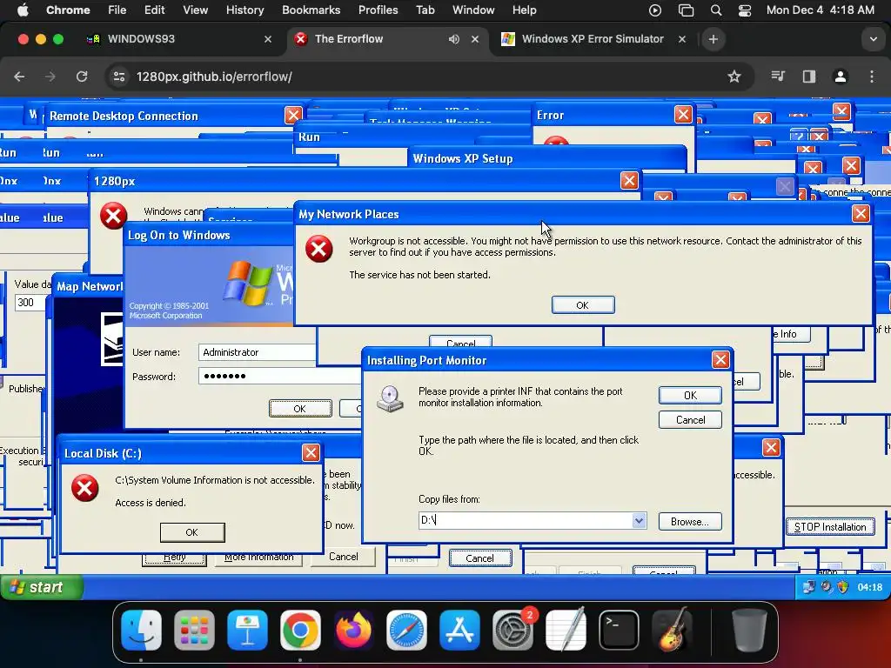Open the Profiles menu
Image resolution: width=891 pixels, height=668 pixels.
click(x=378, y=10)
